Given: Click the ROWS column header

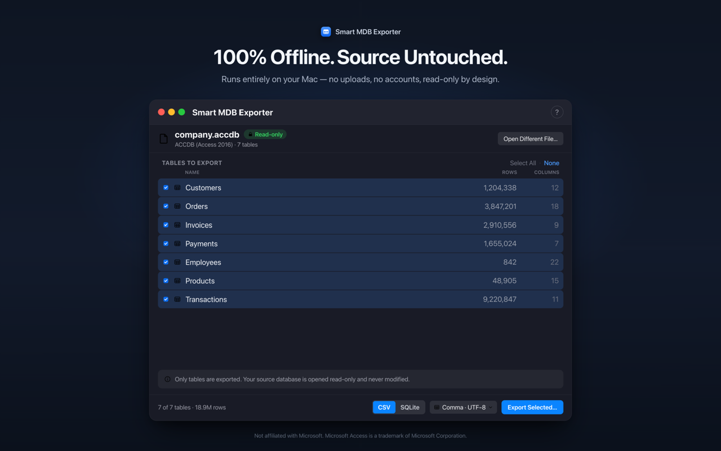Looking at the screenshot, I should pos(509,173).
